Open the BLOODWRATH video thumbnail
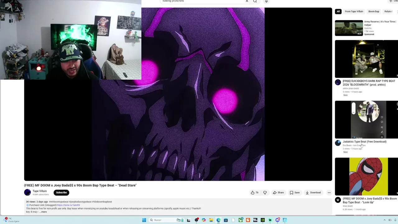This screenshot has width=398, height=224. pyautogui.click(x=366, y=59)
